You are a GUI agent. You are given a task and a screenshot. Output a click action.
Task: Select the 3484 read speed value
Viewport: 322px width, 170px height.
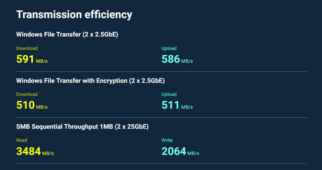tap(28, 151)
